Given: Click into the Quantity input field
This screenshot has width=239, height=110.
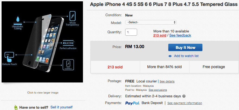Looking at the screenshot, I should pos(131,32).
